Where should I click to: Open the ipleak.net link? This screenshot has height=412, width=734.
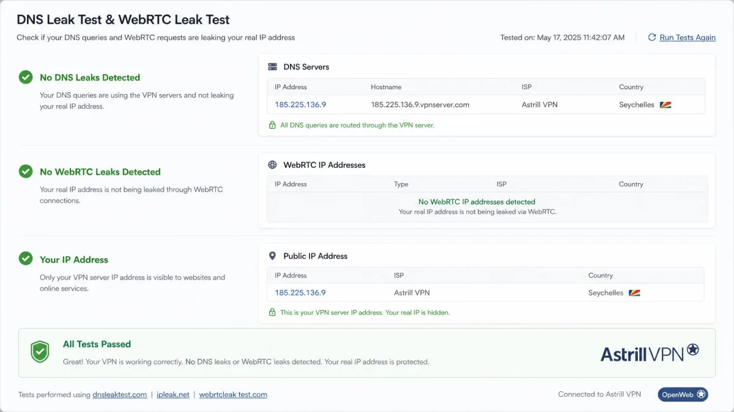172,394
